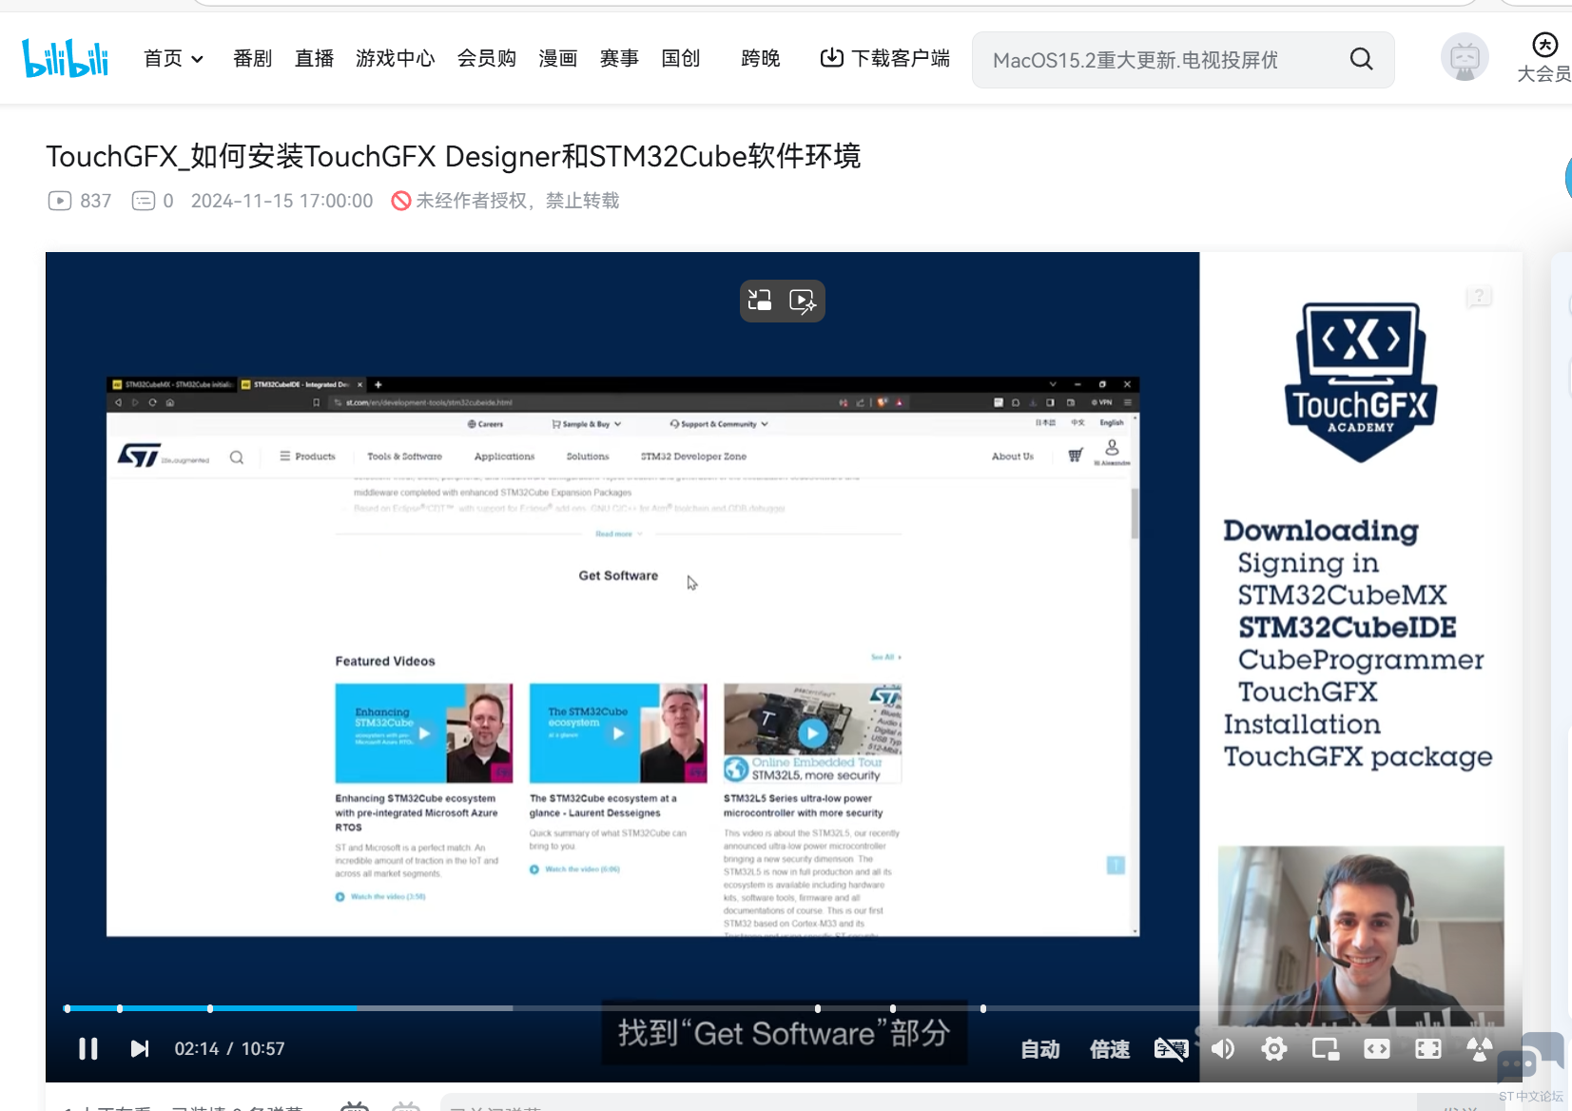Mute the video volume
Screen dimensions: 1572x1111
(x=1223, y=1048)
